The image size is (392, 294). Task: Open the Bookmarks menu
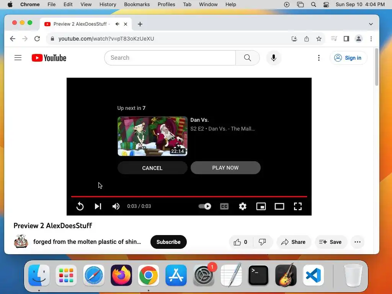click(x=137, y=5)
